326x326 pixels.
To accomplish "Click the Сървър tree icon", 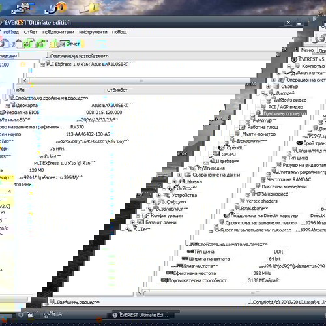I will pos(276,86).
